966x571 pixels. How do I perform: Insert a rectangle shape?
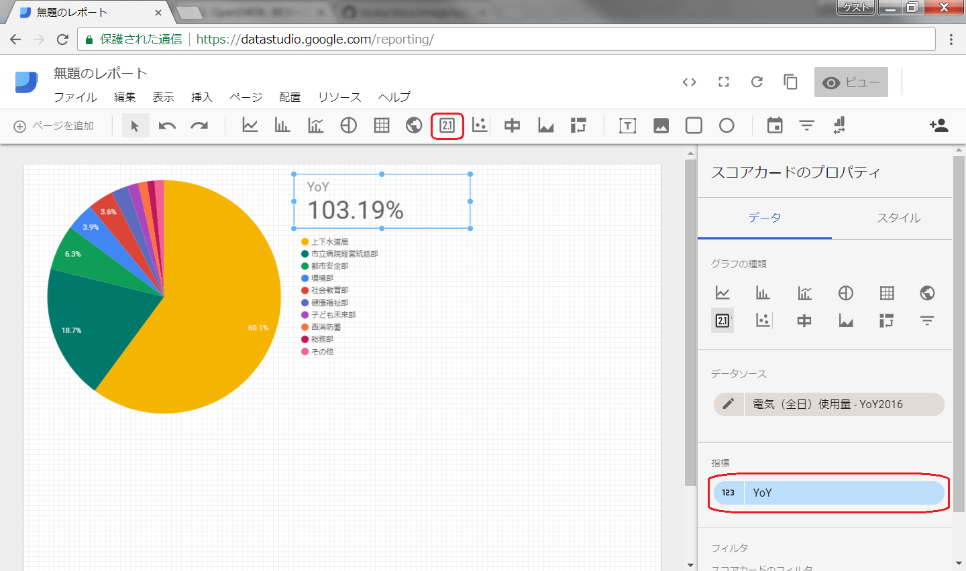(694, 125)
